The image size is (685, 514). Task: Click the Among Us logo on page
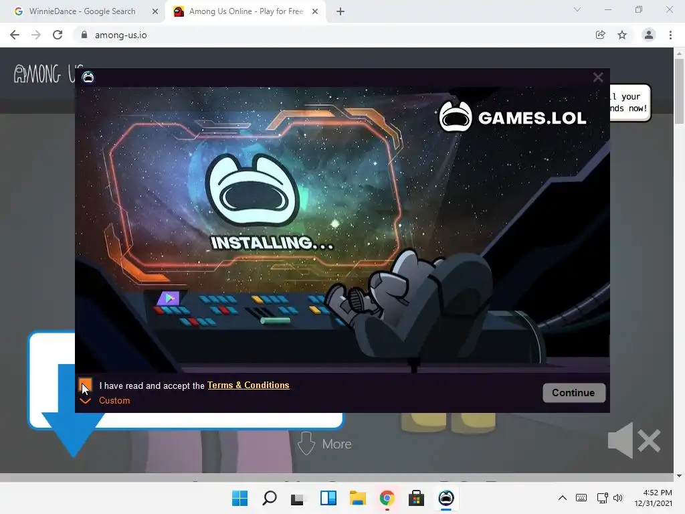click(x=44, y=74)
